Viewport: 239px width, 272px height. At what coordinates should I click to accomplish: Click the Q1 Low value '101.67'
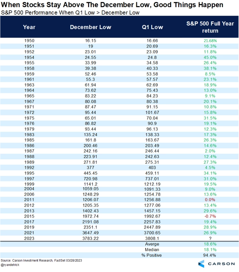152,112
